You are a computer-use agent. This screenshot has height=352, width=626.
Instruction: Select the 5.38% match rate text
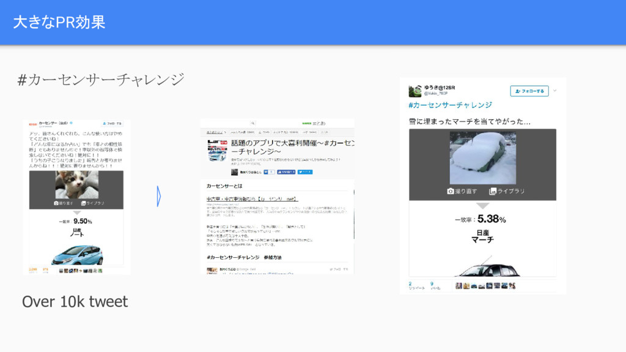coord(492,219)
